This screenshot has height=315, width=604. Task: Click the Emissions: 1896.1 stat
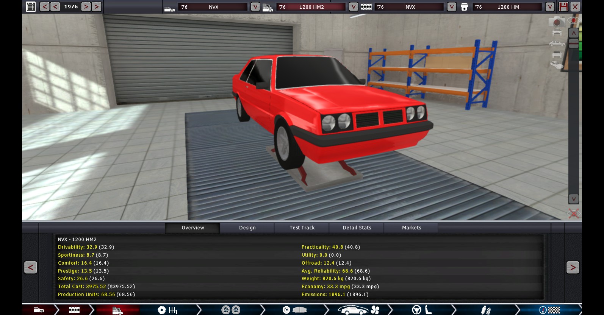tap(335, 294)
